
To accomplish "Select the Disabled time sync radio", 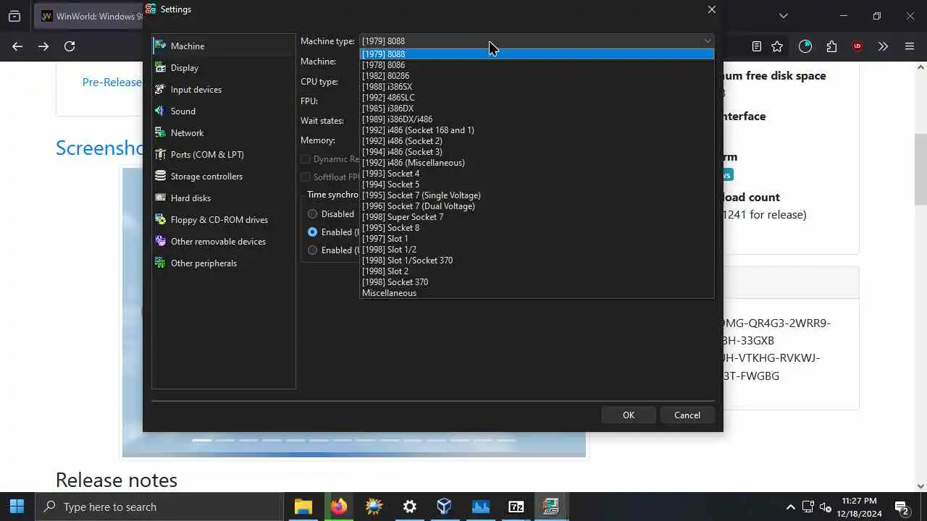I will (x=312, y=214).
